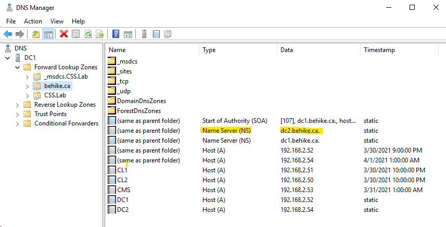This screenshot has width=446, height=227.
Task: Select Conditional Forwarders in the tree
Action: coord(66,123)
